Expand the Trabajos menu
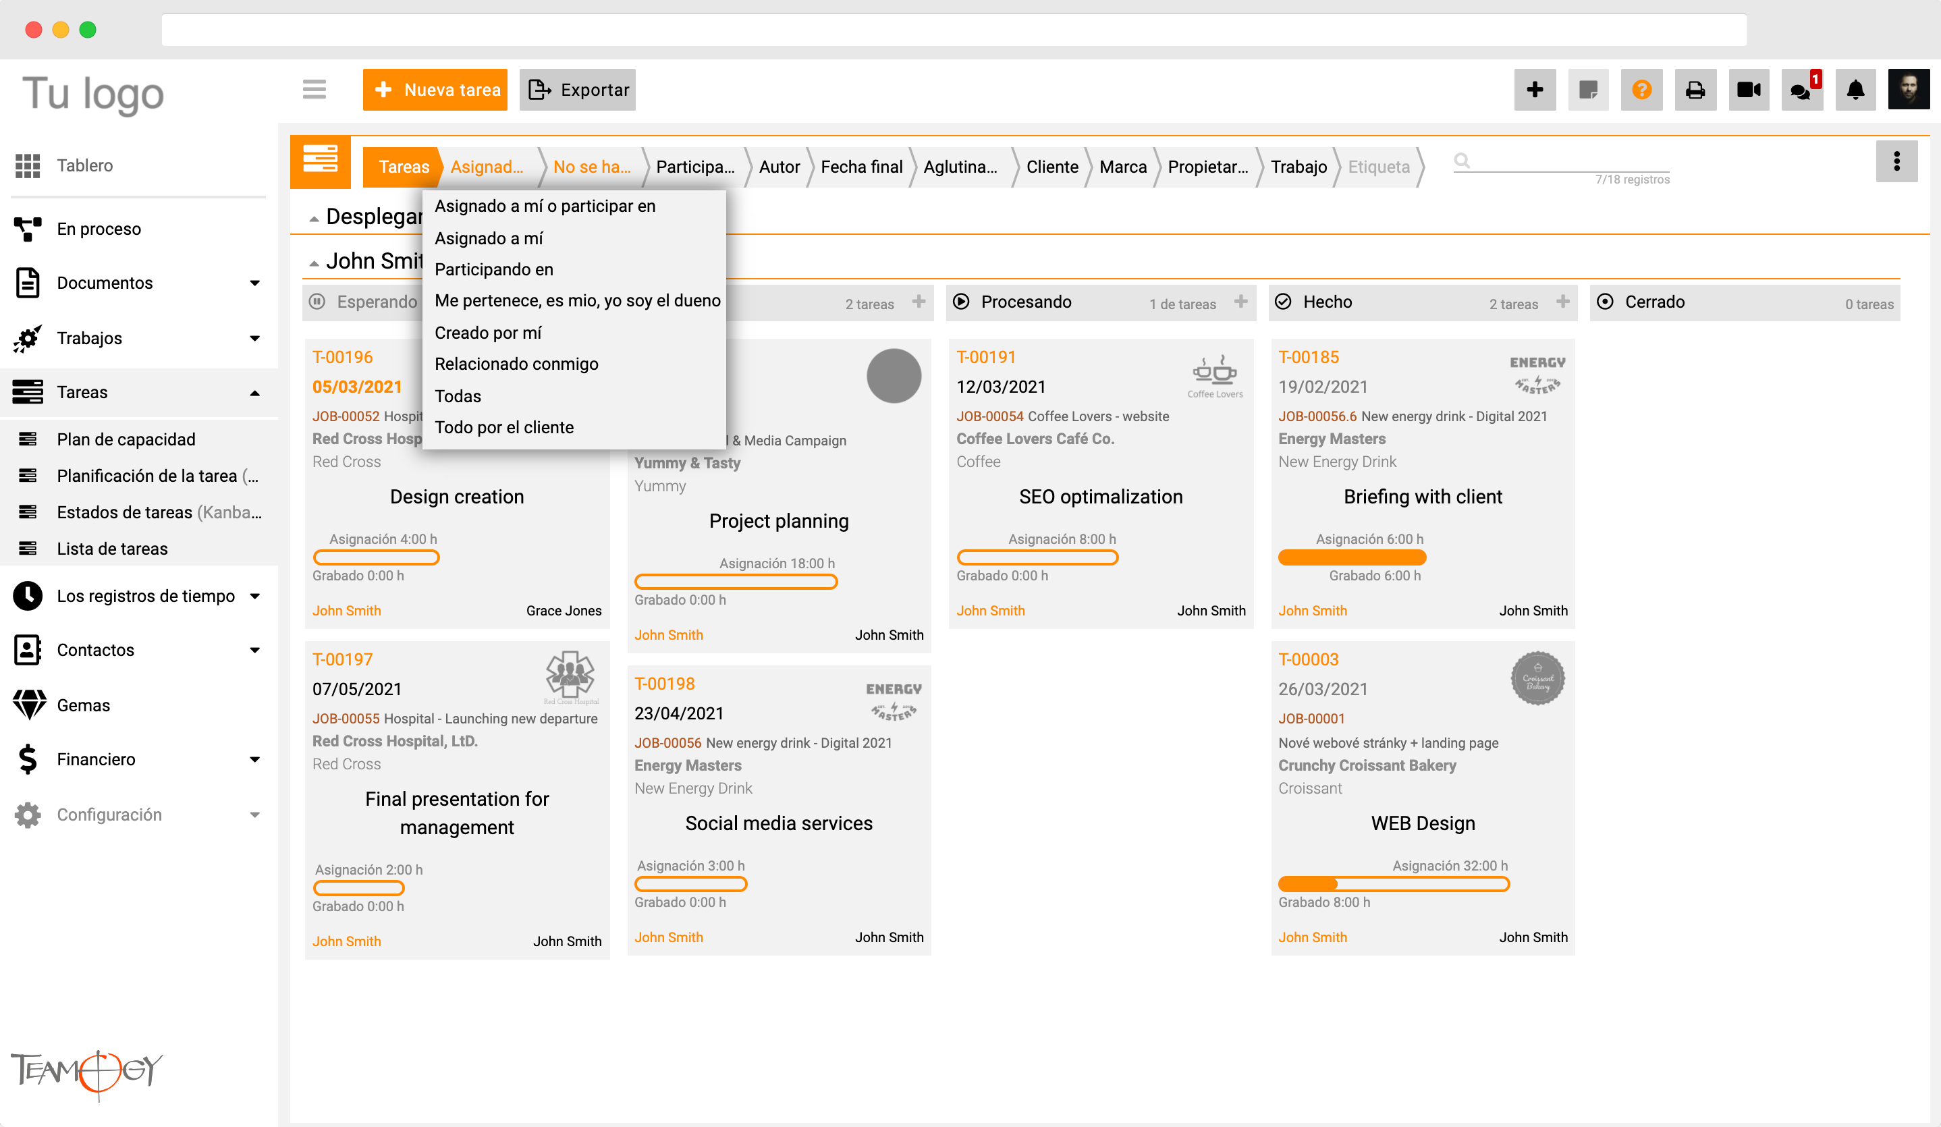Viewport: 1941px width, 1127px height. (x=254, y=338)
